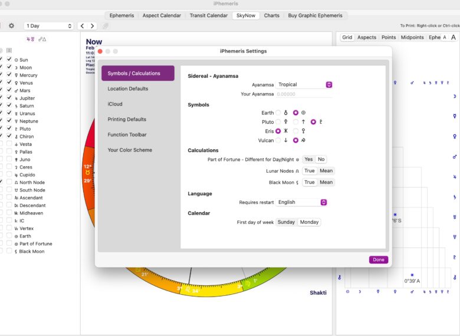Open Your Color Scheme settings section
The height and width of the screenshot is (336, 460).
click(138, 150)
